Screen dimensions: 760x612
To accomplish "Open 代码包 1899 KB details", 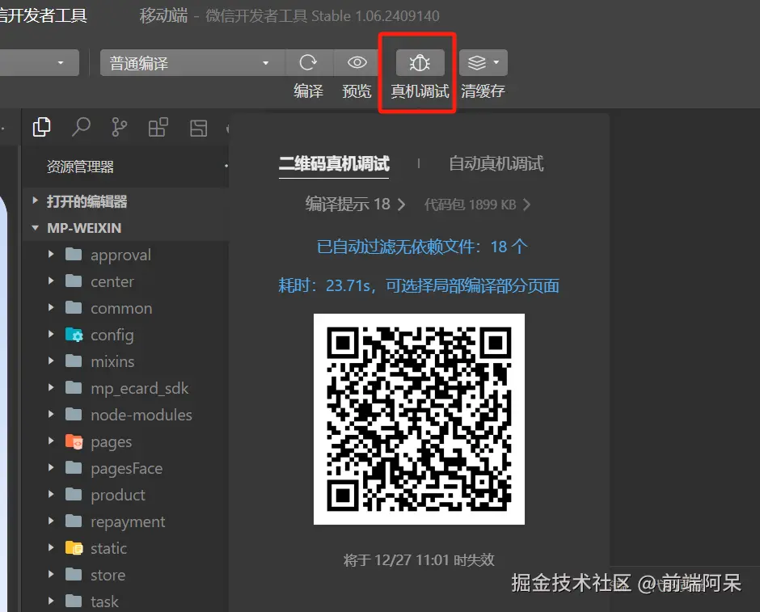I will 477,205.
